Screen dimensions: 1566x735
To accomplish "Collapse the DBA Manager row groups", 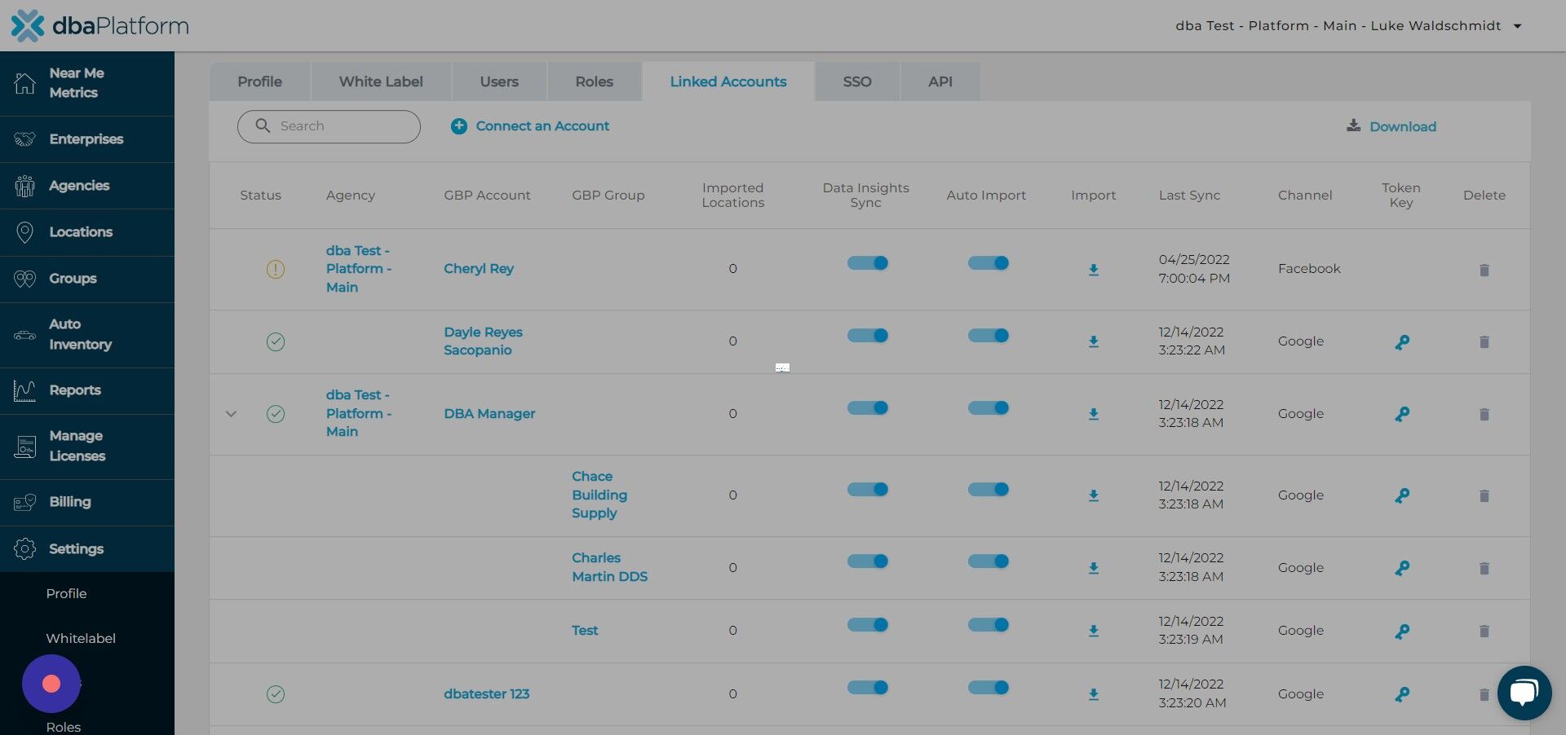I will [x=231, y=414].
